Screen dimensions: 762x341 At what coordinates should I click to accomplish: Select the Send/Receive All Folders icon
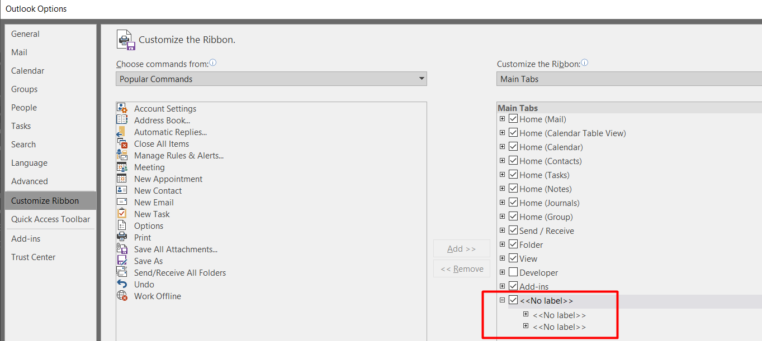(x=122, y=272)
